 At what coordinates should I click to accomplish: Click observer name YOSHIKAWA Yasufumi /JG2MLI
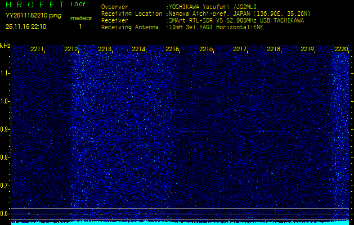[x=212, y=7]
